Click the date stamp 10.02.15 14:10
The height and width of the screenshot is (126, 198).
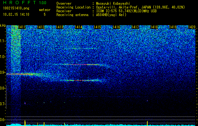(x=16, y=14)
